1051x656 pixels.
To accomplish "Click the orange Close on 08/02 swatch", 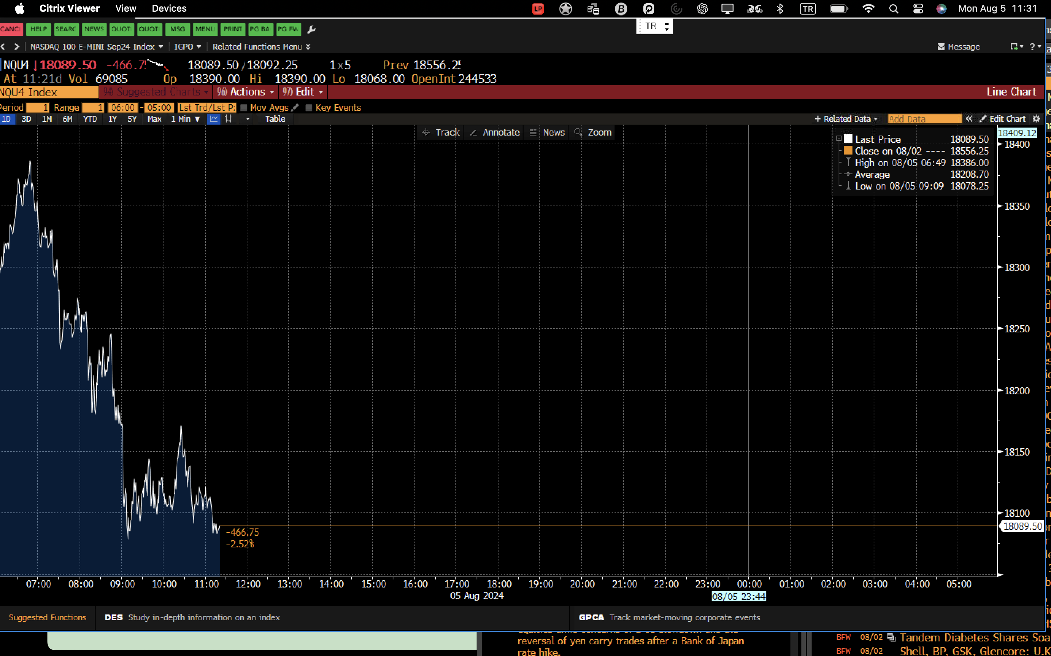I will [848, 151].
